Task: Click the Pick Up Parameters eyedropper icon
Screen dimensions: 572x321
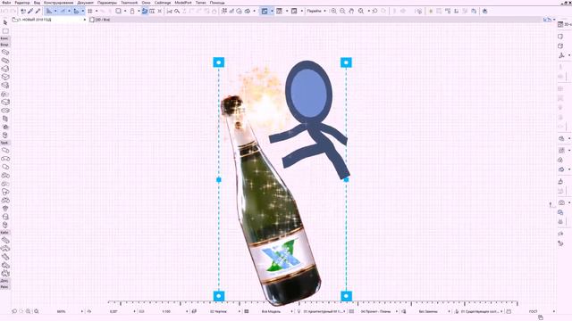Action: (30, 12)
